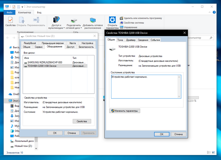Image resolution: width=221 pixels, height=160 pixels.
Task: Switch to details view in the status bar
Action: 209,152
